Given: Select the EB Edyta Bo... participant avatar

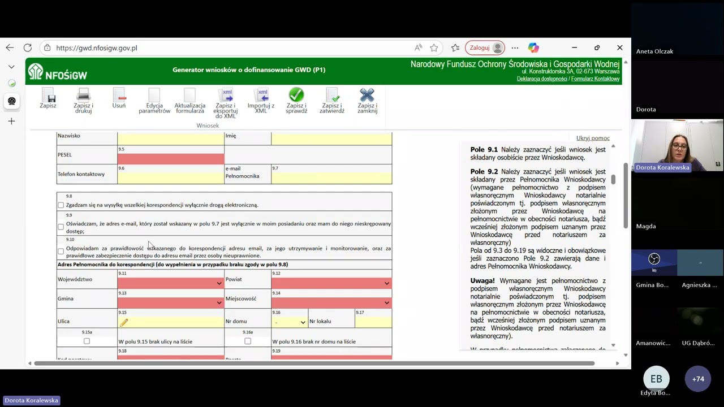Looking at the screenshot, I should (656, 379).
